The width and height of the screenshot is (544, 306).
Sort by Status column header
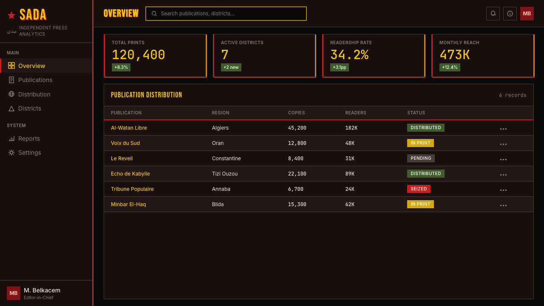point(416,113)
